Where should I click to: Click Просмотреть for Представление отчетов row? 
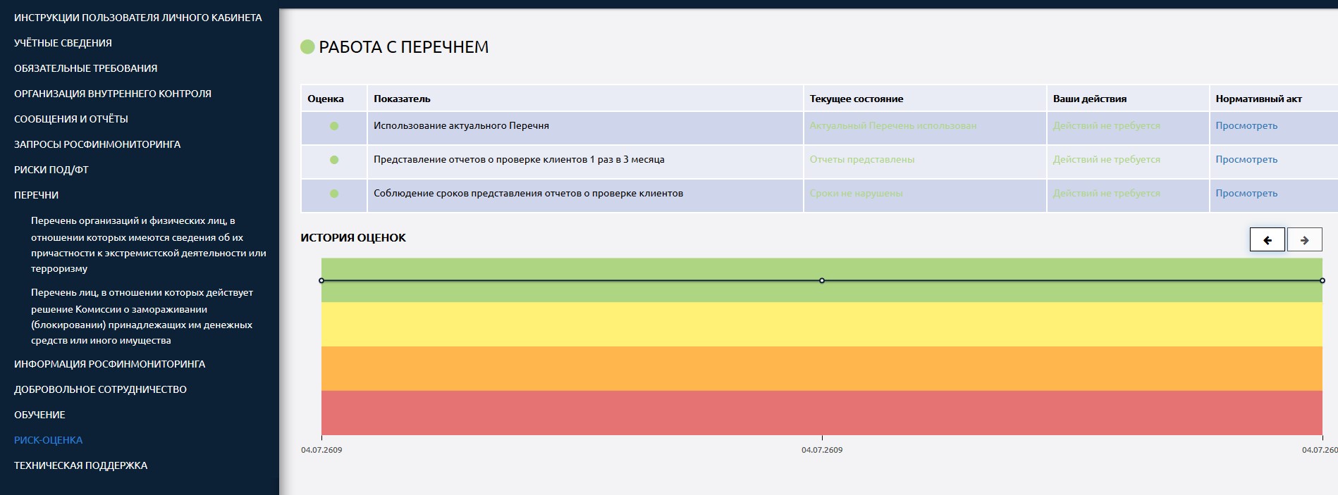[x=1246, y=160]
